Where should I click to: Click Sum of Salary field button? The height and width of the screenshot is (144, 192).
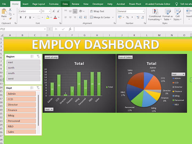pyautogui.click(x=125, y=57)
